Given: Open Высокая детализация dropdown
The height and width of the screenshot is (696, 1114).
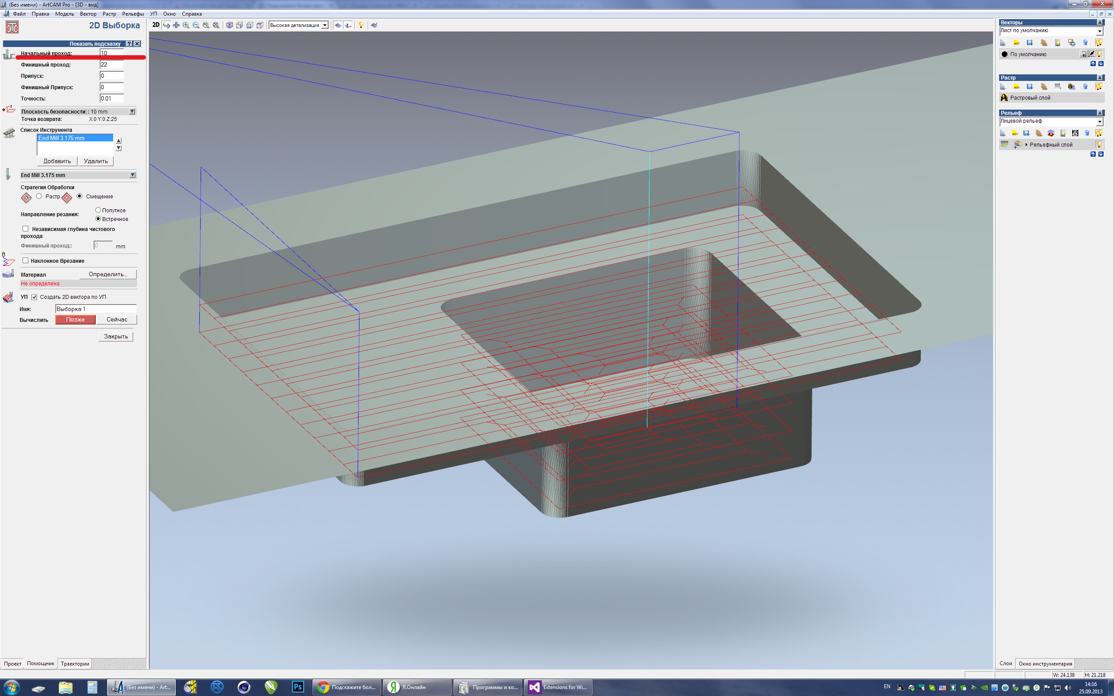Looking at the screenshot, I should tap(325, 25).
